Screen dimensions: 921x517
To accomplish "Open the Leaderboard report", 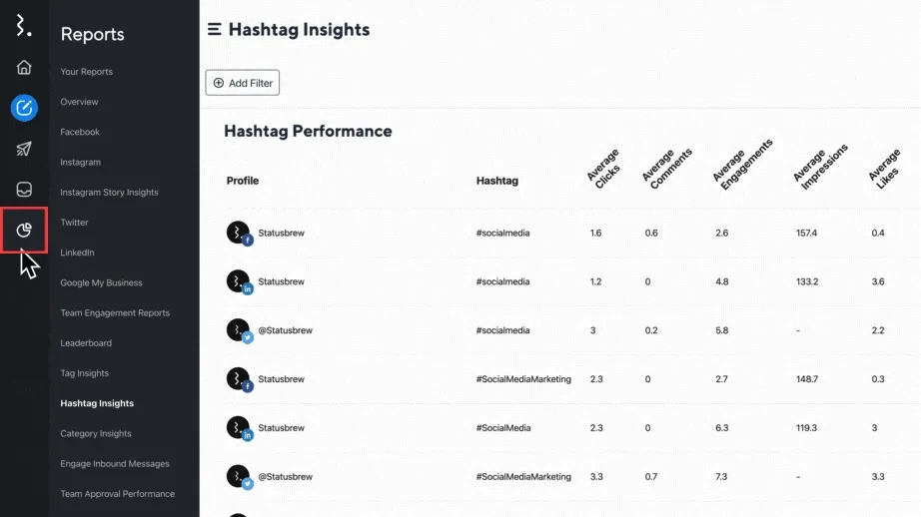I will pos(86,343).
